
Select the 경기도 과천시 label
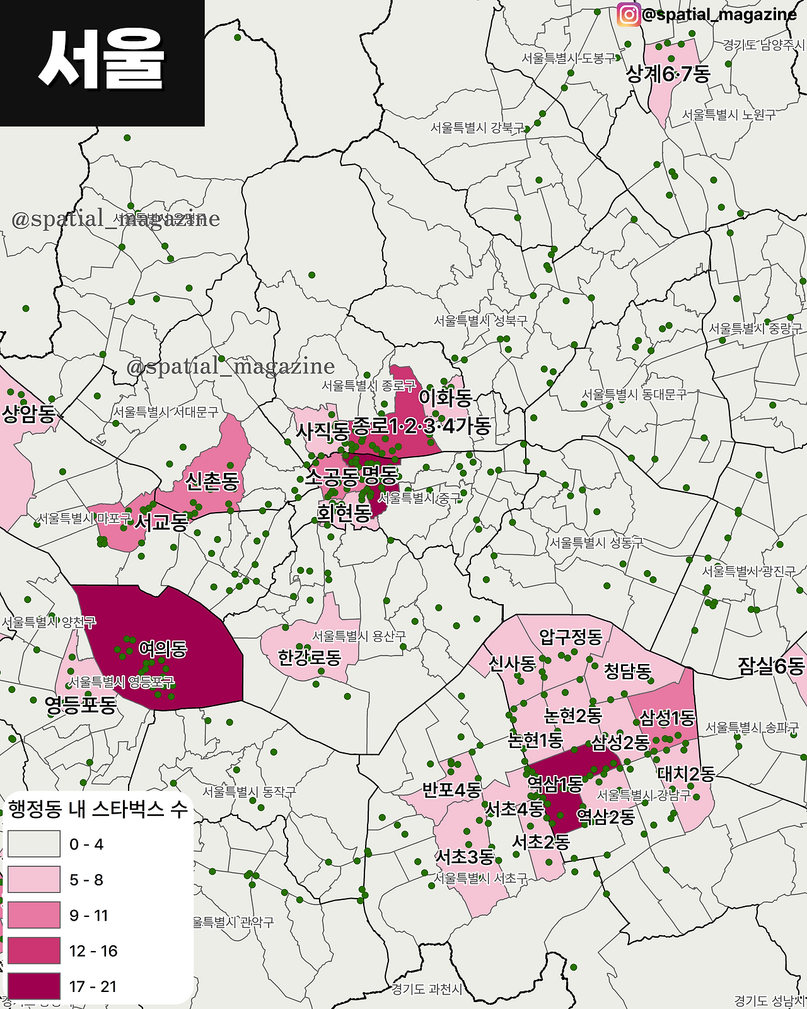[427, 989]
